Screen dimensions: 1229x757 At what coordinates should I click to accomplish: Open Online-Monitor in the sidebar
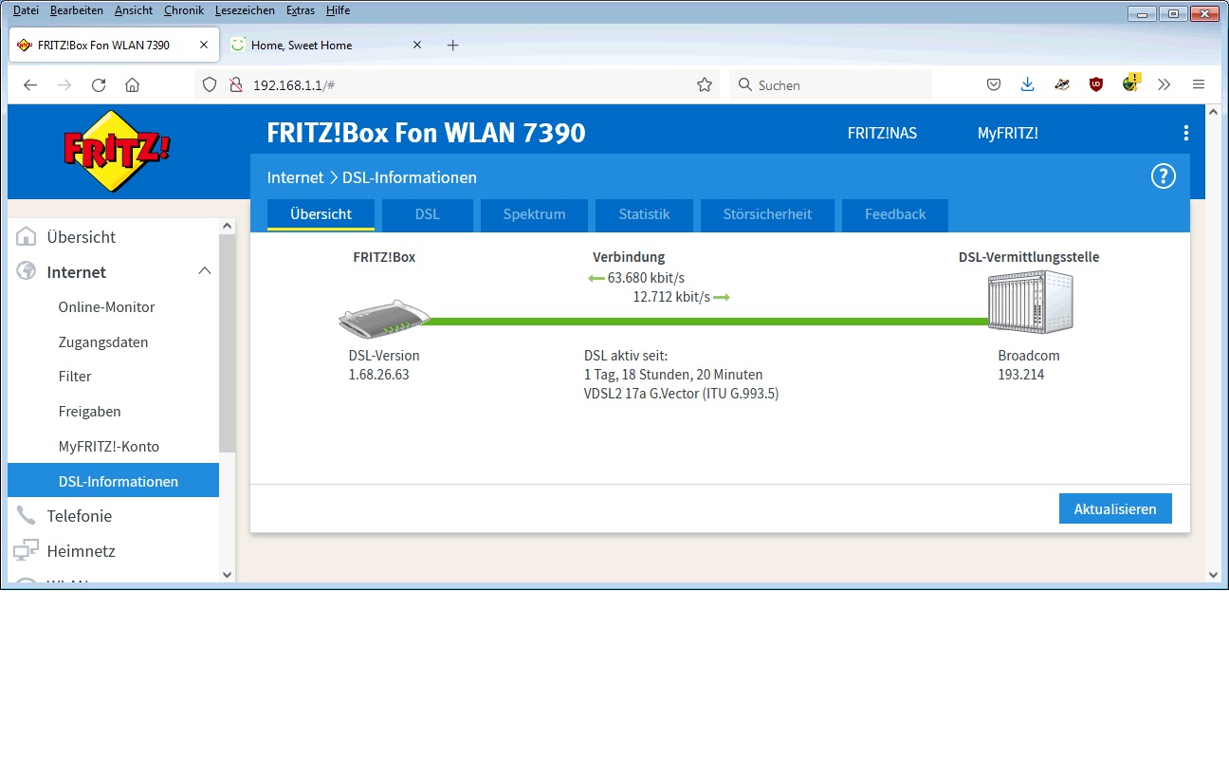coord(106,307)
